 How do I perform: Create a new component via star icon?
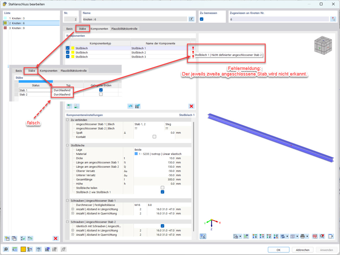[x=7, y=238]
